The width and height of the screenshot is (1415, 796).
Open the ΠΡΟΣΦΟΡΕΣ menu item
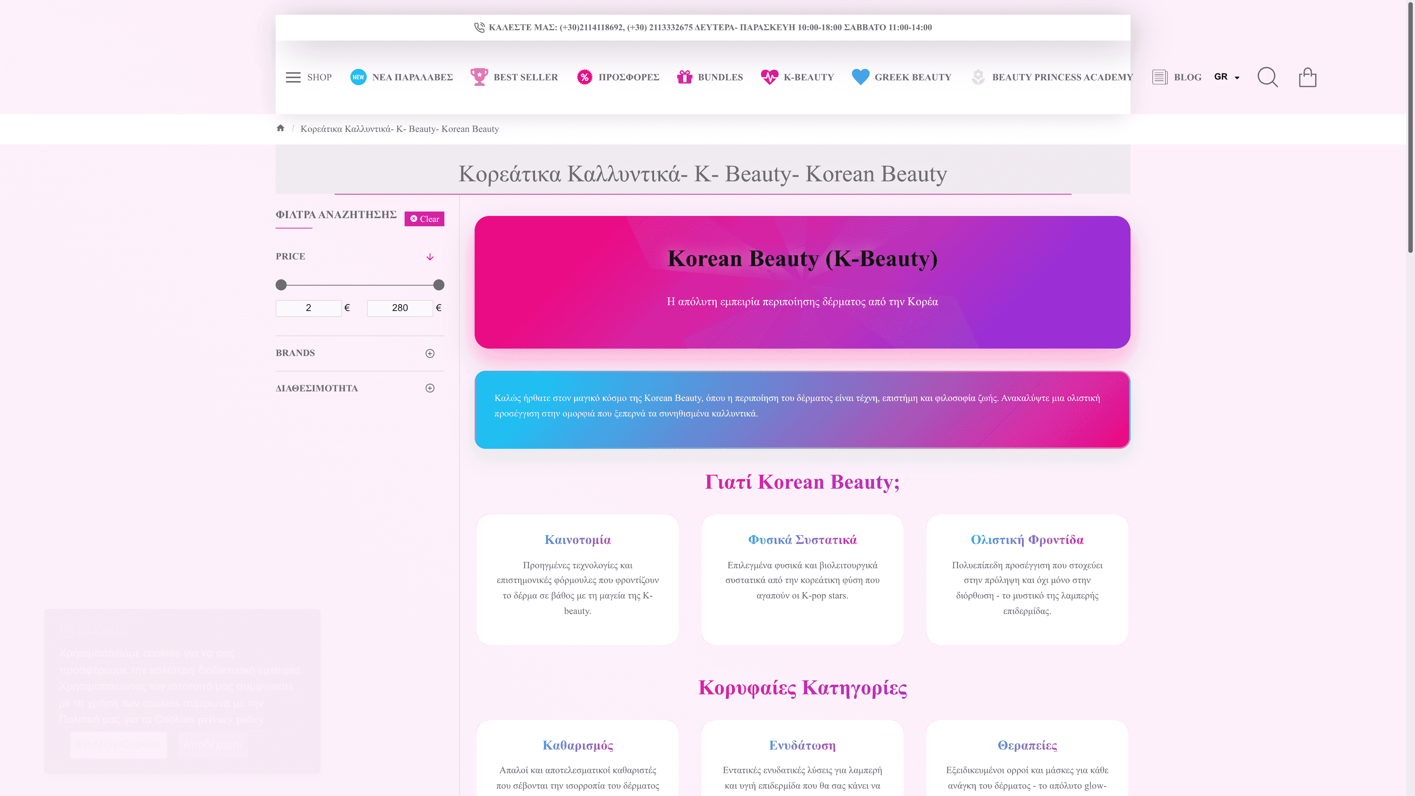(629, 77)
